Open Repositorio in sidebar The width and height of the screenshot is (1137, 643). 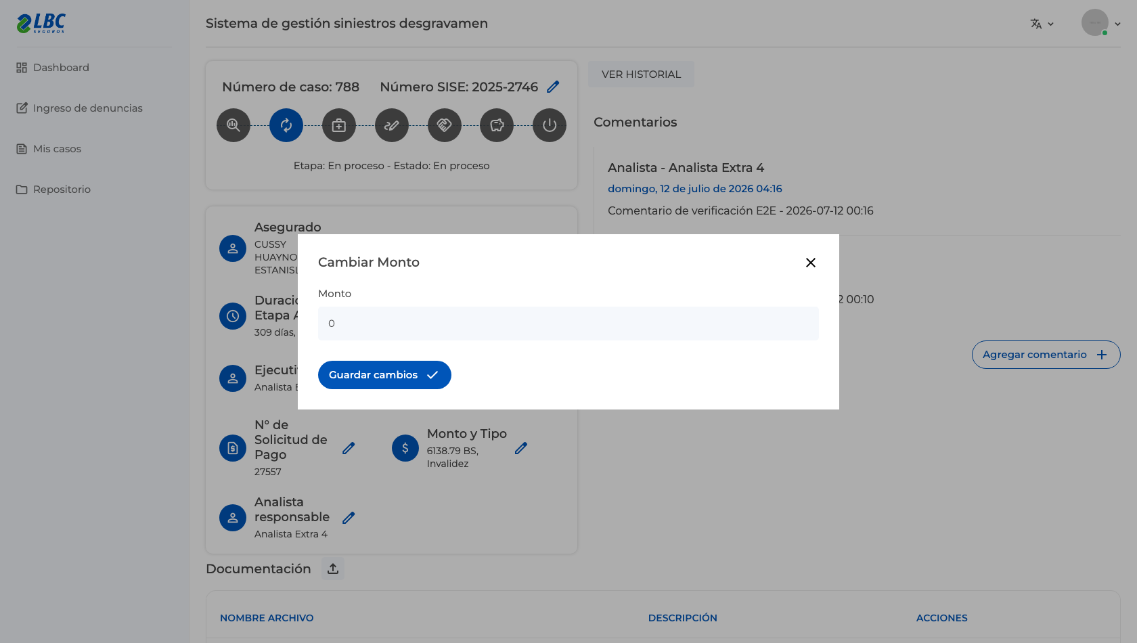coord(53,190)
